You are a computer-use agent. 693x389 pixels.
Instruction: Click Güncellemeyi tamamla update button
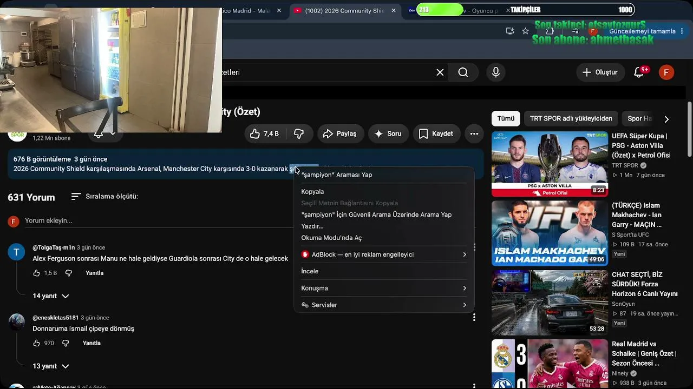[643, 31]
